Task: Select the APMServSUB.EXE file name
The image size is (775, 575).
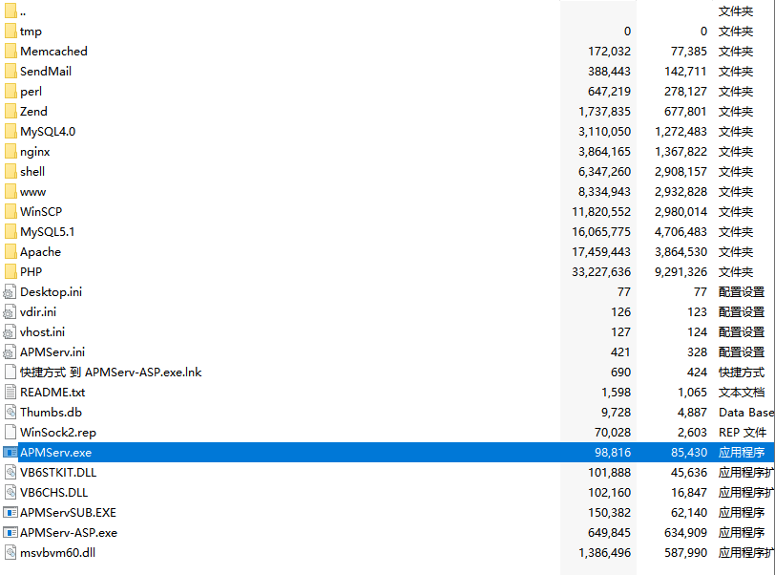Action: (x=68, y=512)
